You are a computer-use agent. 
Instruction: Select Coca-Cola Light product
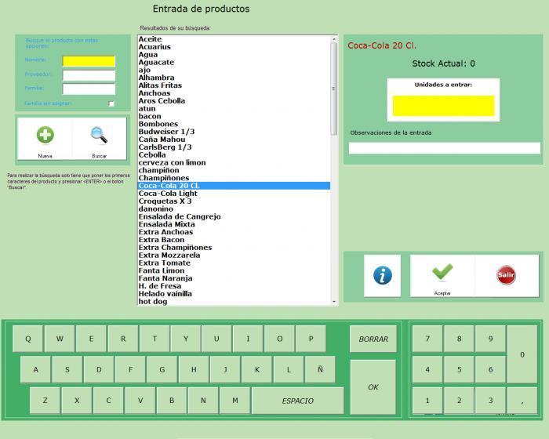click(x=234, y=194)
